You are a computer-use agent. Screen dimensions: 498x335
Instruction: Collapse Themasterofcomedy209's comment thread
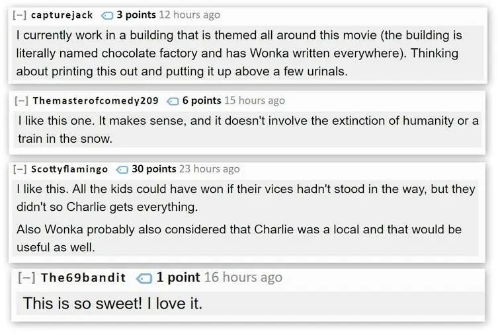pos(22,100)
